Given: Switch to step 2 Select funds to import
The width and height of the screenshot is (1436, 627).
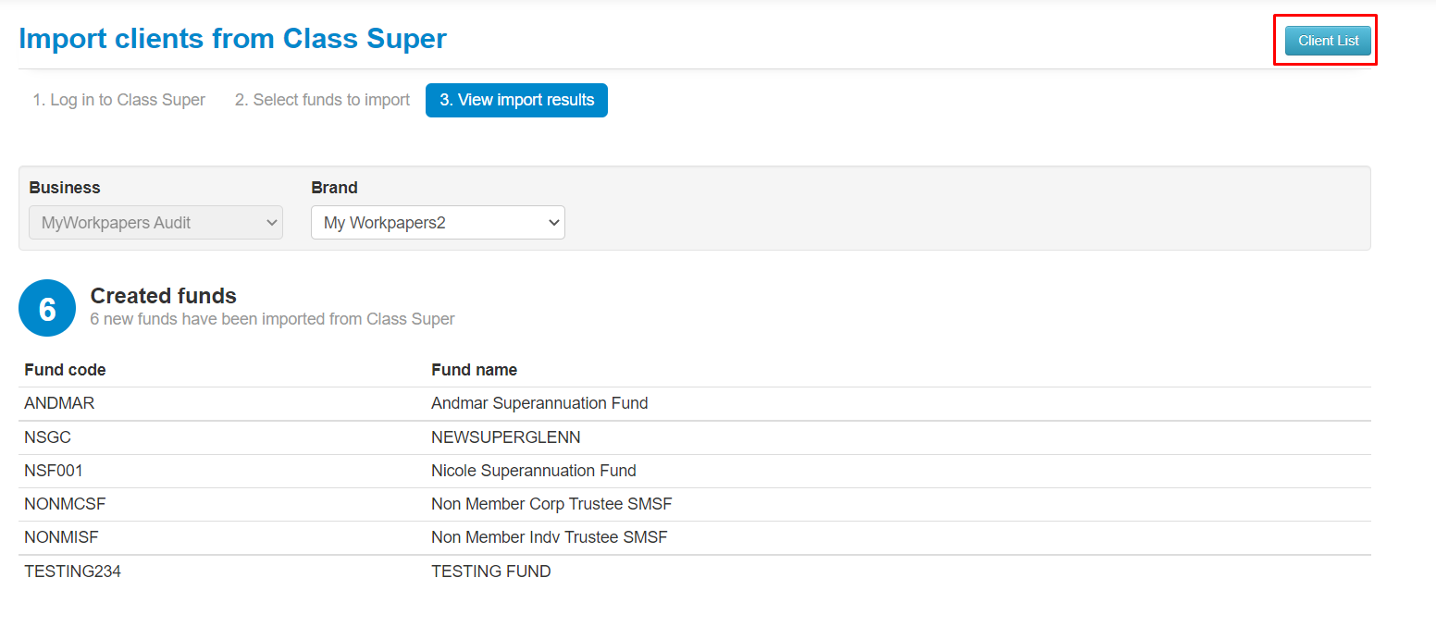Looking at the screenshot, I should [x=322, y=100].
